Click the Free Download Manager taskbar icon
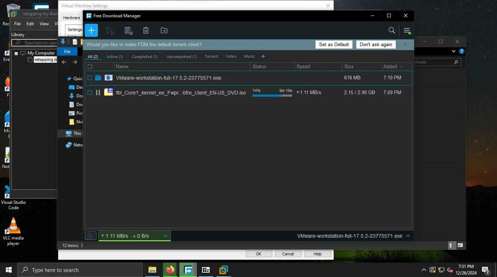 188,270
